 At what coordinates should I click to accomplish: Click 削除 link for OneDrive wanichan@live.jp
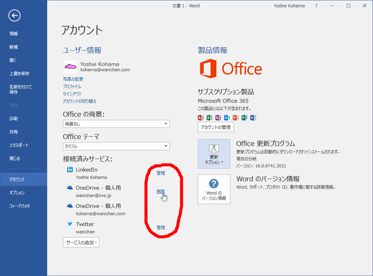pyautogui.click(x=161, y=191)
